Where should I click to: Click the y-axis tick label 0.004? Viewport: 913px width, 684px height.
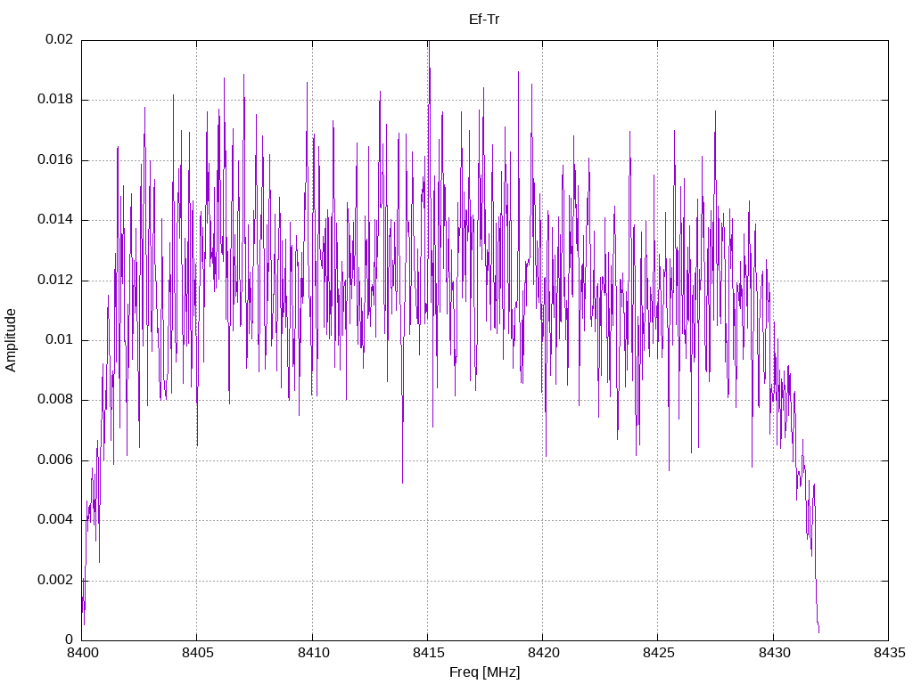55,519
